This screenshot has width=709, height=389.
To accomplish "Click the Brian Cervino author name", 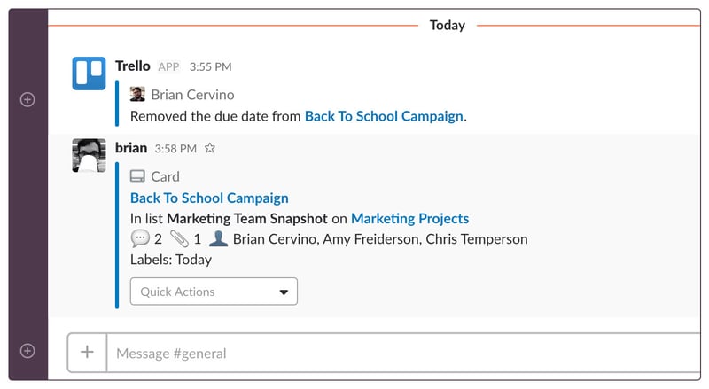I will [192, 95].
